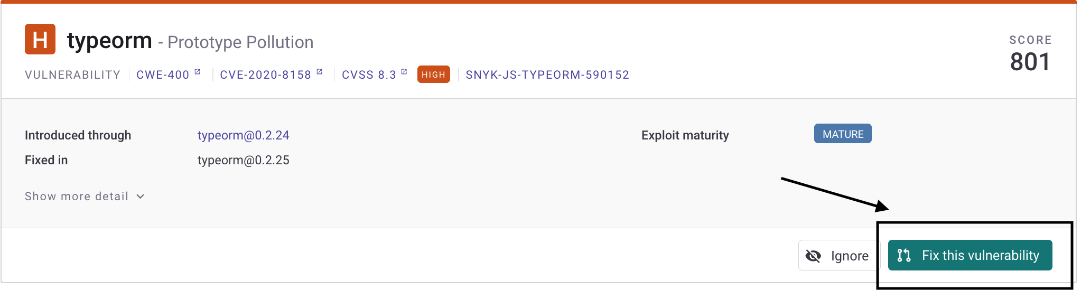This screenshot has height=299, width=1081.
Task: Follow the typeorm@0.2.24 dependency link
Action: tap(244, 135)
